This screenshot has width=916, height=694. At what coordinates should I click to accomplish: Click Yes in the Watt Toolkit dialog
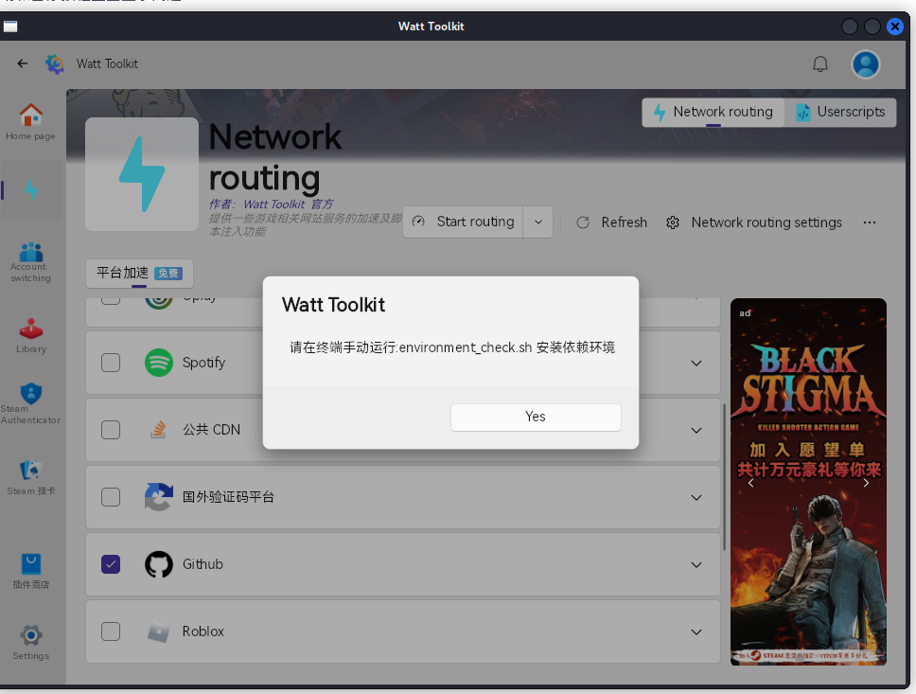tap(535, 417)
